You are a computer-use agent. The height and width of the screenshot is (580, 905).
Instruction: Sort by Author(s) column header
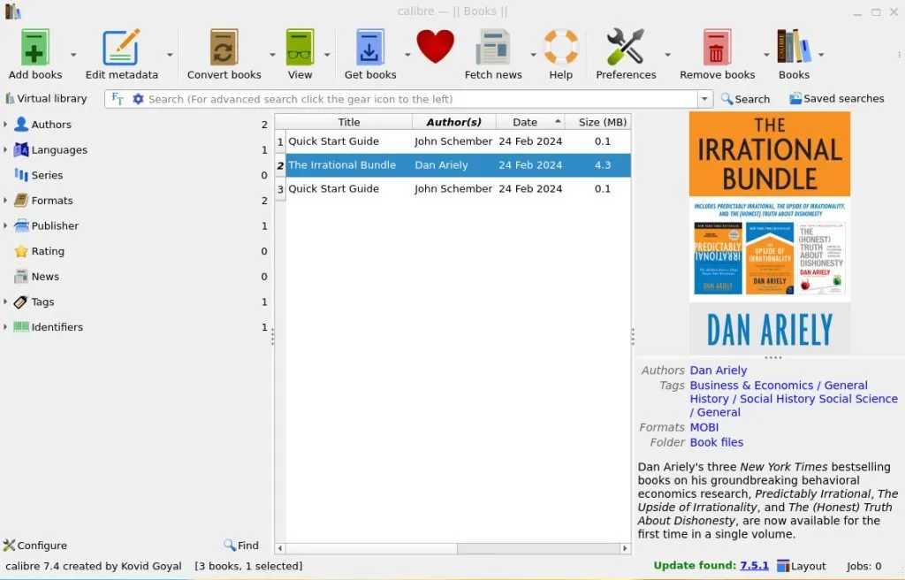(x=453, y=122)
